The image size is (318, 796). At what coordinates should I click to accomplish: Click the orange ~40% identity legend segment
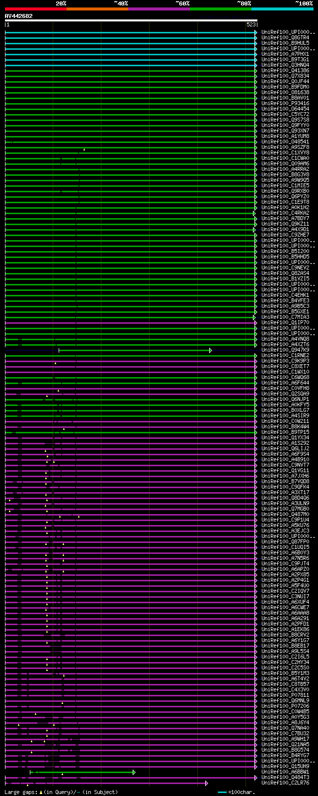97,9
